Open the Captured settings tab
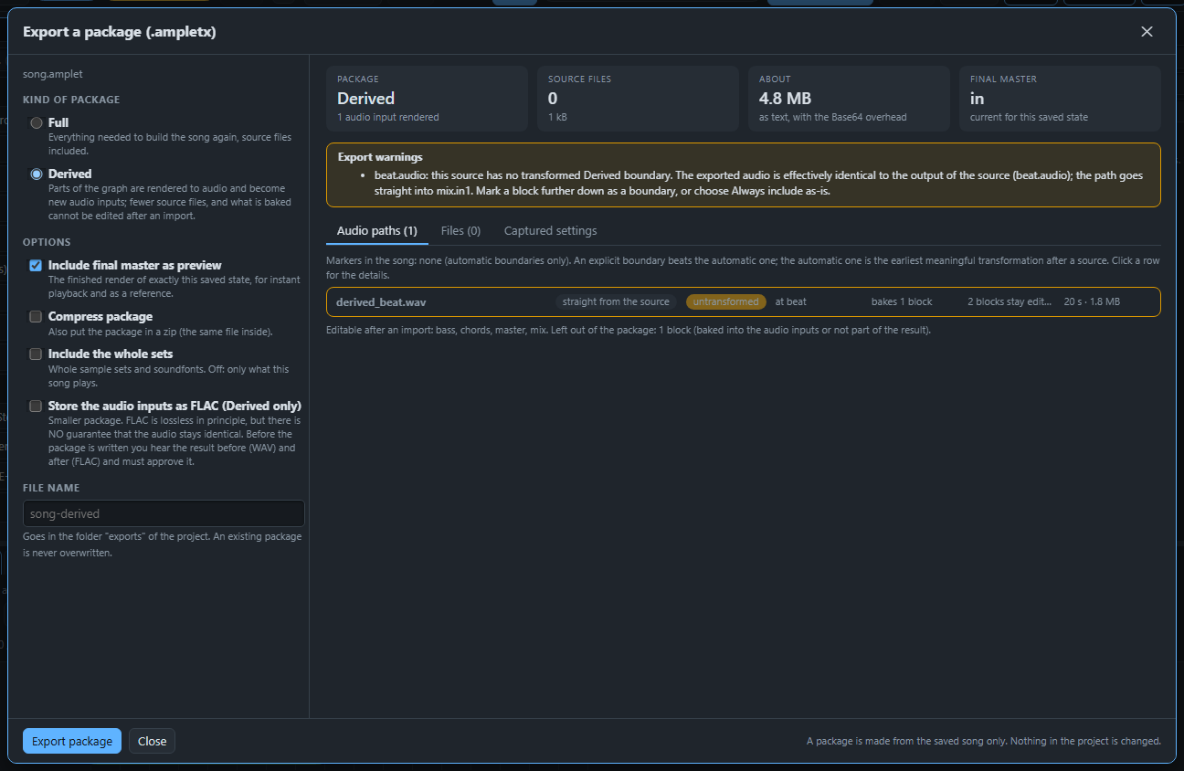The width and height of the screenshot is (1184, 771). pyautogui.click(x=551, y=231)
